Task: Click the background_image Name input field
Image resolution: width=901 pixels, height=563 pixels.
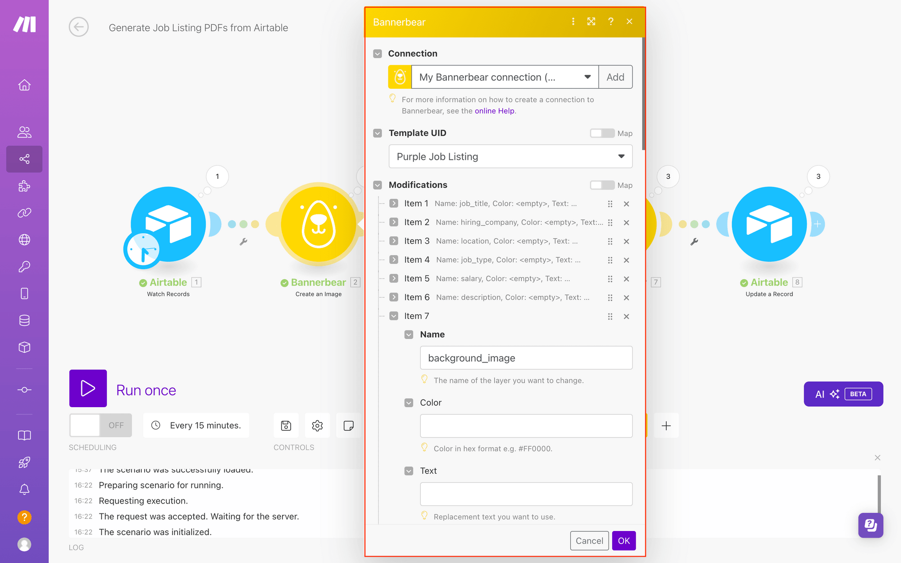Action: (526, 357)
